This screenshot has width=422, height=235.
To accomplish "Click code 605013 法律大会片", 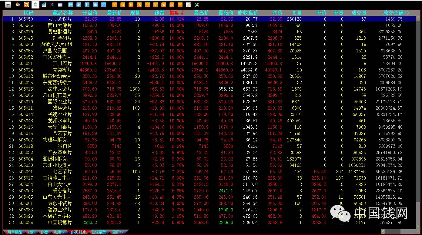I will pyautogui.click(x=26, y=89).
